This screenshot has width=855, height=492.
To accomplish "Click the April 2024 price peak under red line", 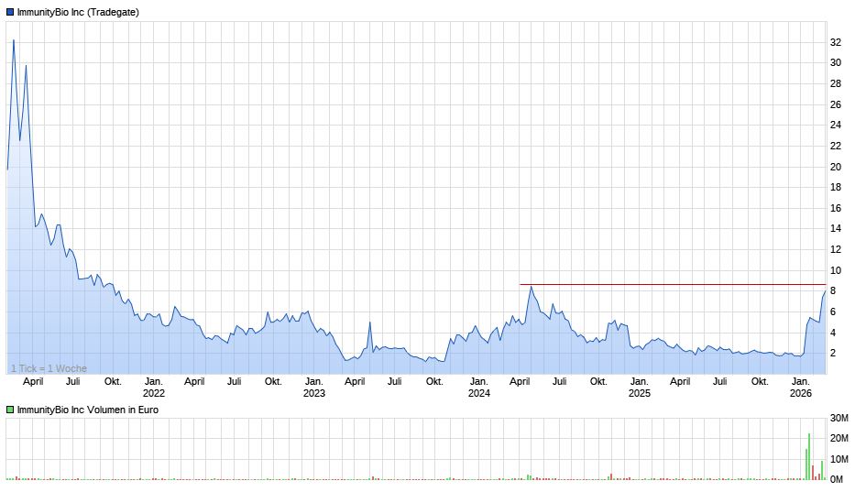I will [530, 288].
